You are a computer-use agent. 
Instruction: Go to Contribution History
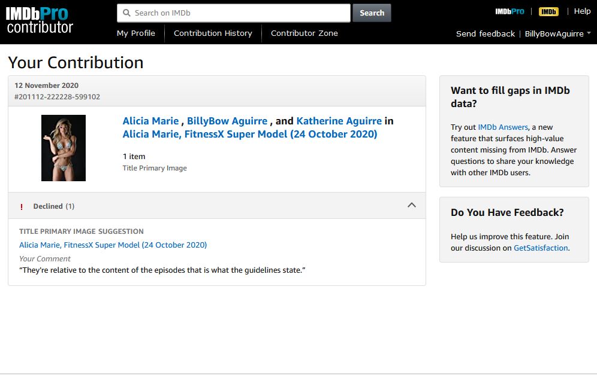click(213, 33)
